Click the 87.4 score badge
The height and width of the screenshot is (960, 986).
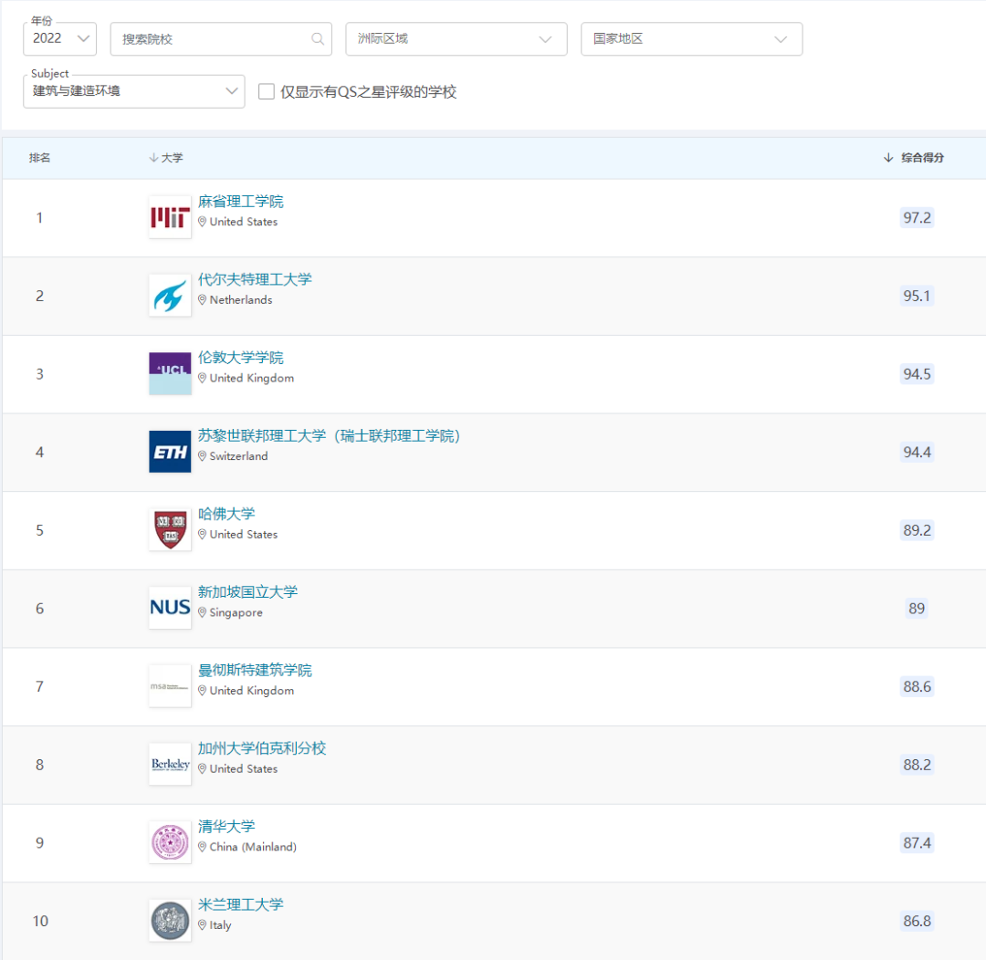pos(917,843)
